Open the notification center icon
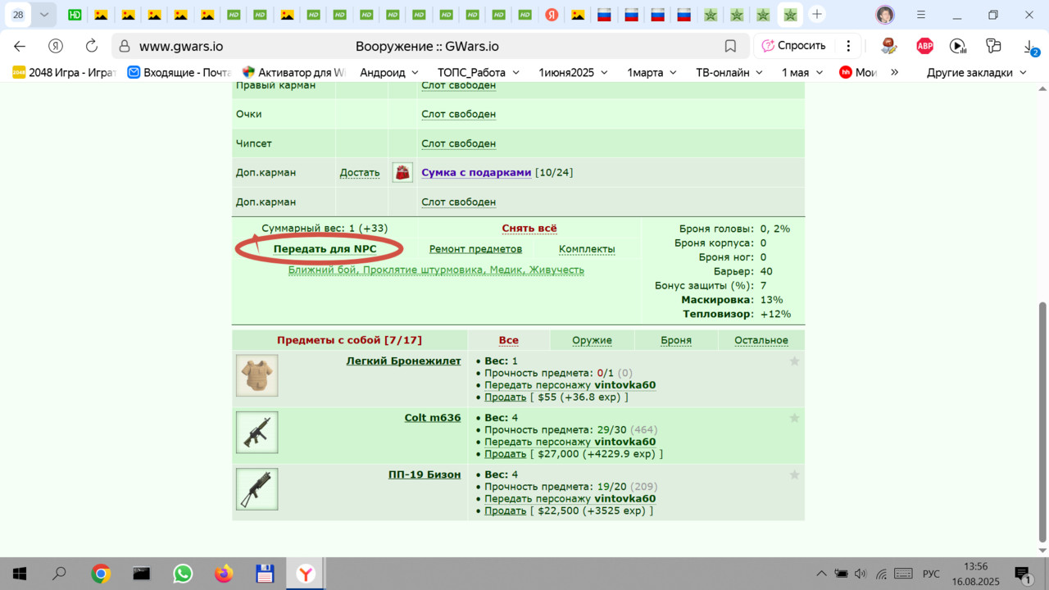 click(1022, 574)
